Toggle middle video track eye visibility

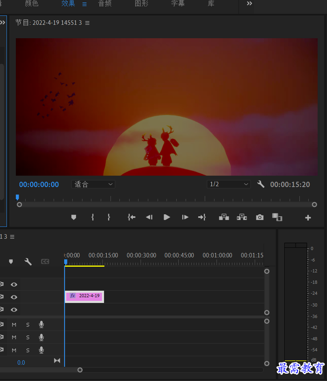pyautogui.click(x=14, y=297)
